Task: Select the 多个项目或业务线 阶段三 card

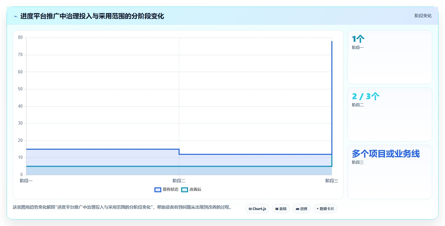Action: click(x=390, y=172)
